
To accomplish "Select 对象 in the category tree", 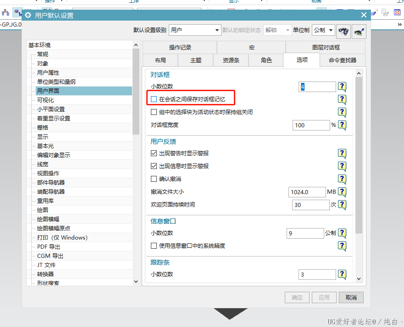I will click(43, 64).
